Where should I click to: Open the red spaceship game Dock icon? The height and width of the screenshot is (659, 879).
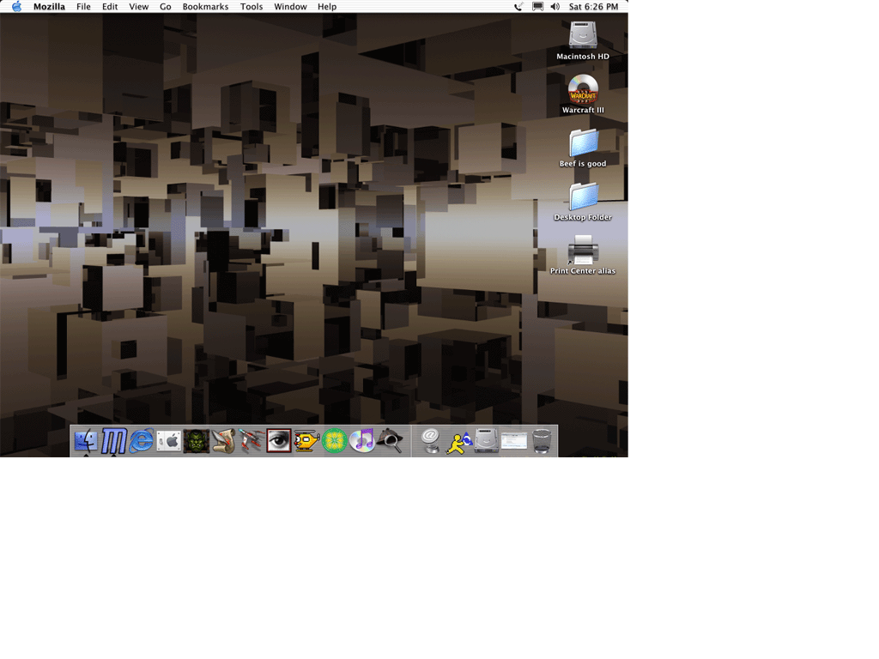click(252, 441)
